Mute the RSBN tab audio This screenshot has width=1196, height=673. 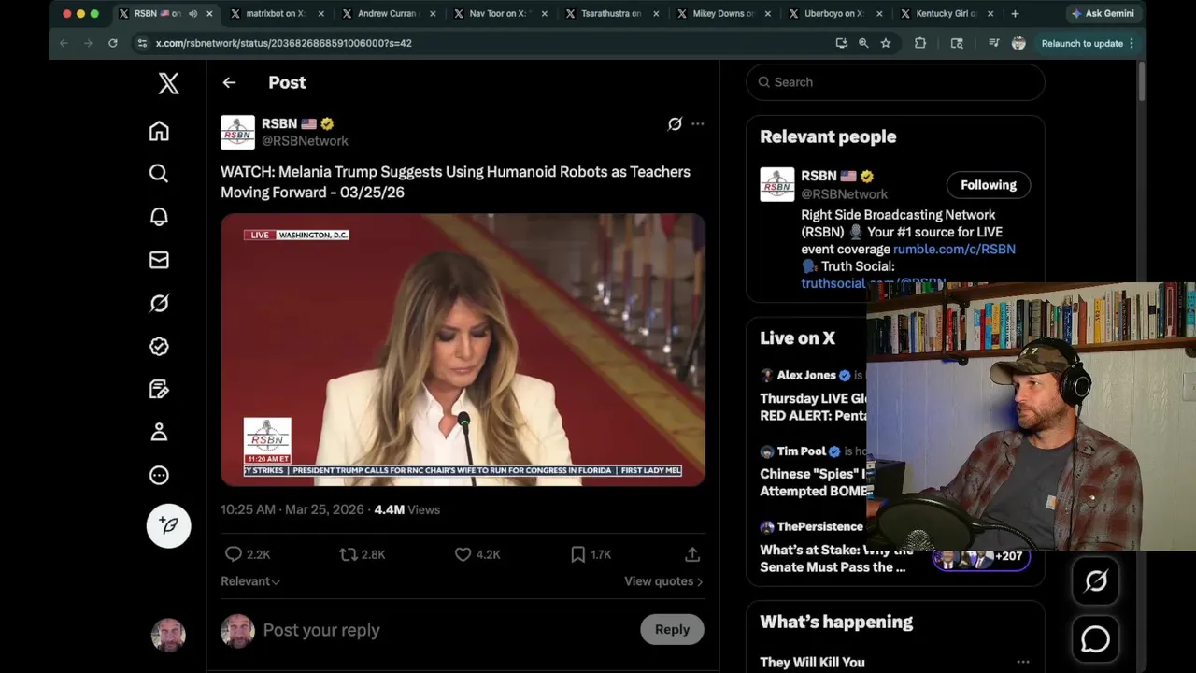pyautogui.click(x=192, y=14)
